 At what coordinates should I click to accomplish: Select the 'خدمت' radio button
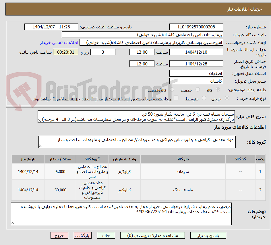click(x=198, y=90)
